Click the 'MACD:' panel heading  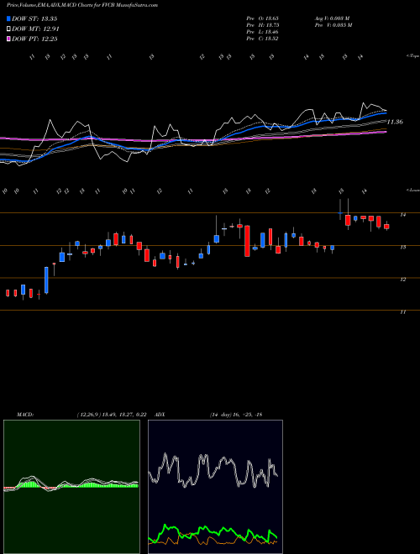point(24,415)
